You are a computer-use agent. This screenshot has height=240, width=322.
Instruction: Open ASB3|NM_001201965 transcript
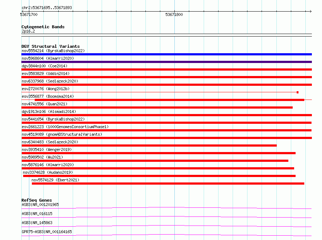40,205
